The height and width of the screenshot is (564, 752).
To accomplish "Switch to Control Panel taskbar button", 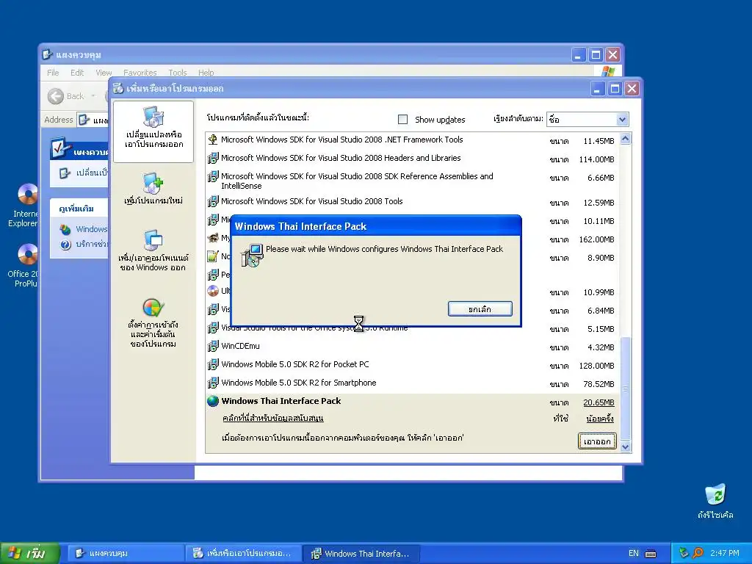I will [126, 554].
